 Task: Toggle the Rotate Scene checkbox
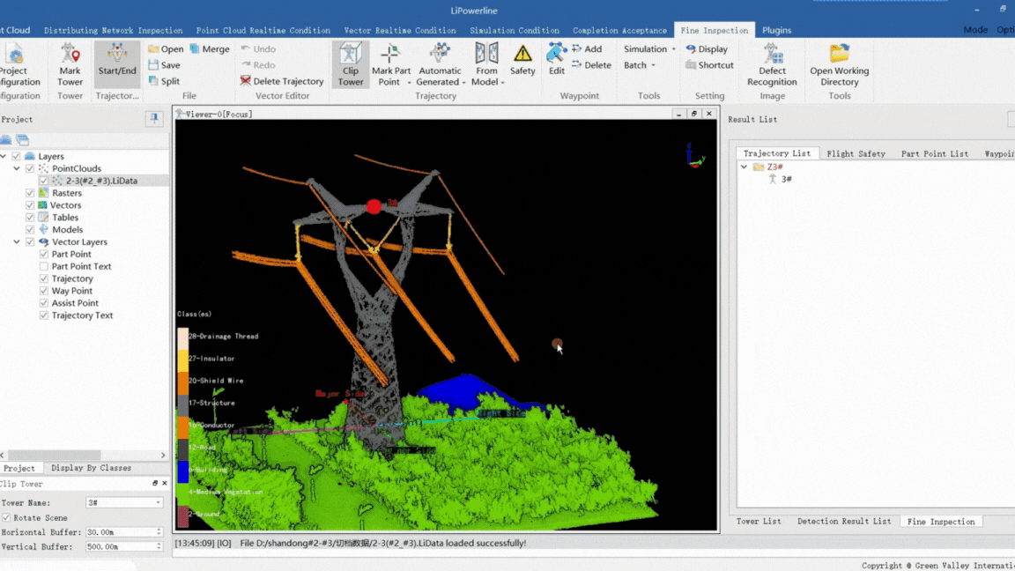coord(6,518)
